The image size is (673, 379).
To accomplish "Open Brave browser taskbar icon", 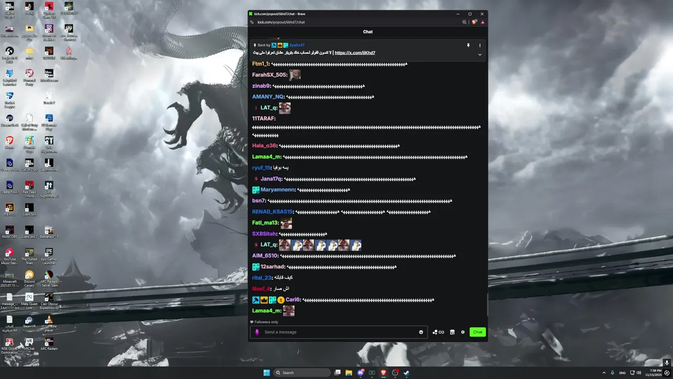I will click(383, 373).
